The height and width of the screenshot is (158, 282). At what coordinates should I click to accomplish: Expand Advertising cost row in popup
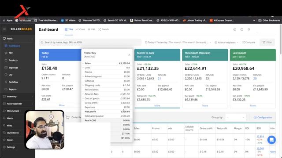tap(83, 76)
